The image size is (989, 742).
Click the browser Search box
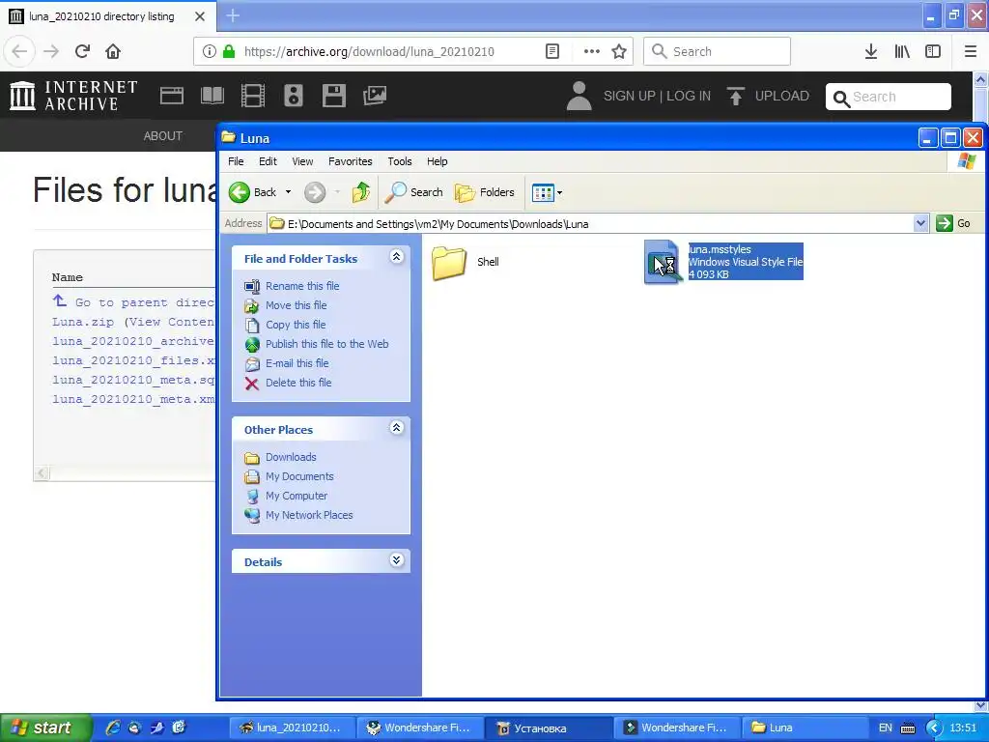coord(717,51)
